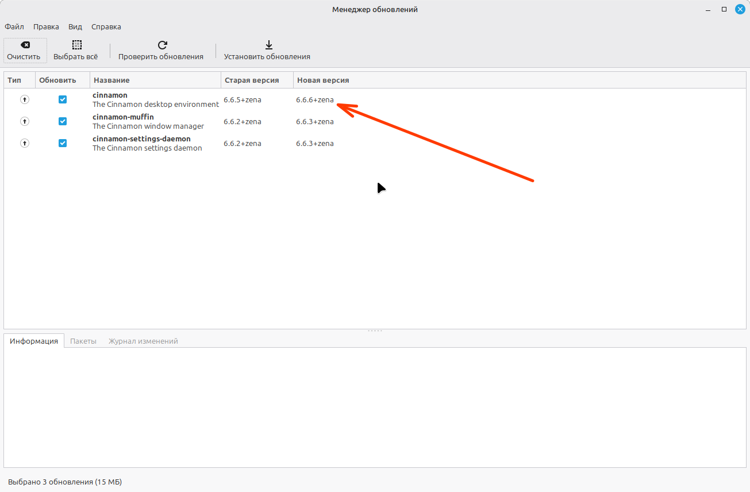Select the cinnamon package name
The image size is (750, 492).
pos(110,95)
